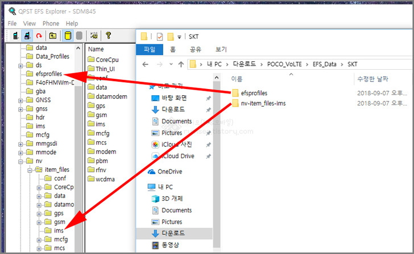This screenshot has width=414, height=254.
Task: Expand the gnss lowercase folder in tree
Action: click(x=20, y=109)
